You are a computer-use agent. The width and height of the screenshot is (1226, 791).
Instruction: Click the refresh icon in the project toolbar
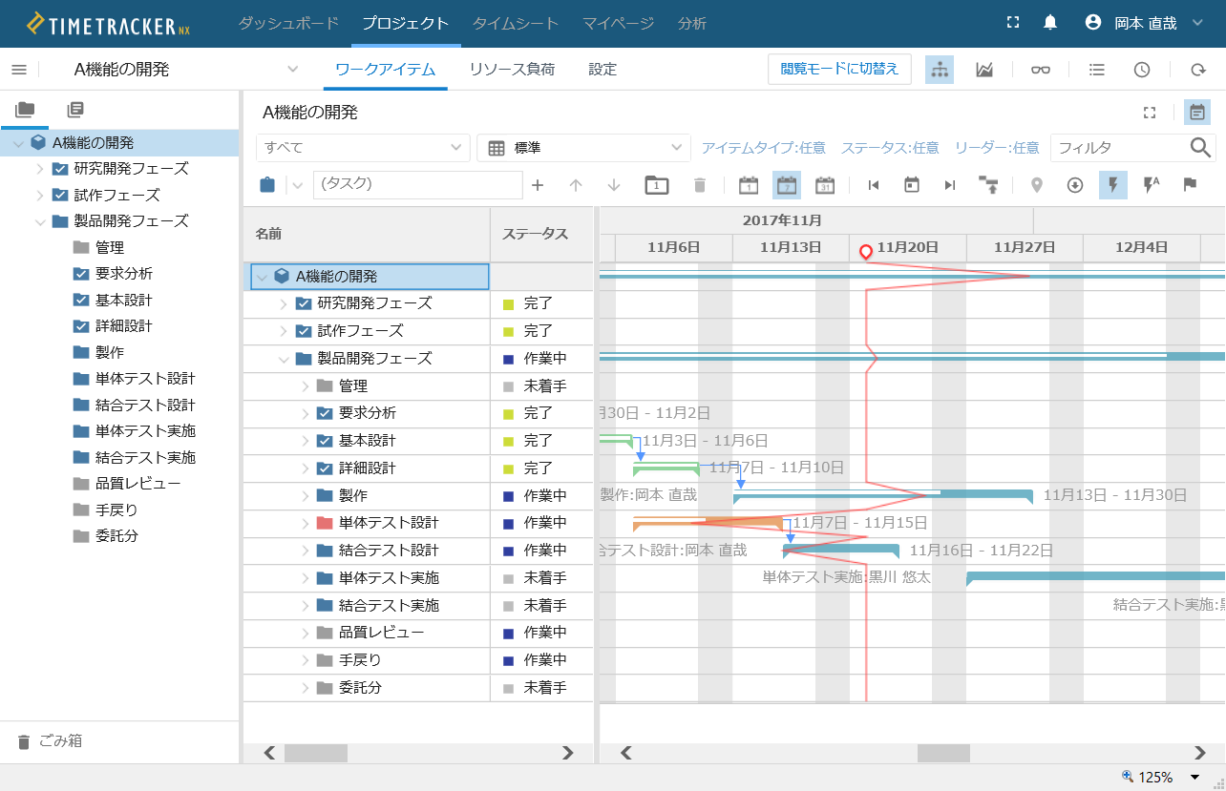click(1197, 70)
